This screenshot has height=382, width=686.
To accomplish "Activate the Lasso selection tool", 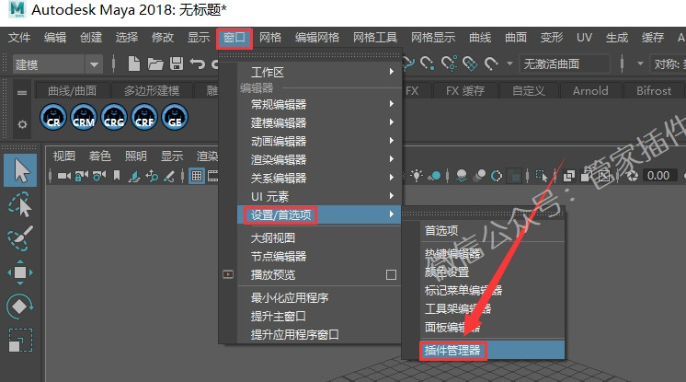I will pos(20,204).
